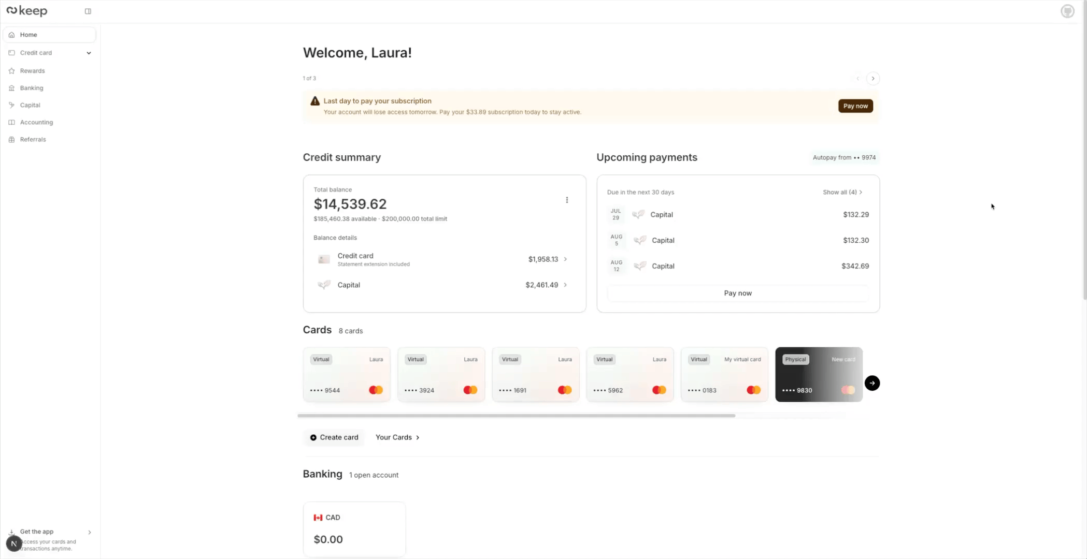
Task: Click the plant icon beside Capital $2,461.49
Action: click(324, 285)
